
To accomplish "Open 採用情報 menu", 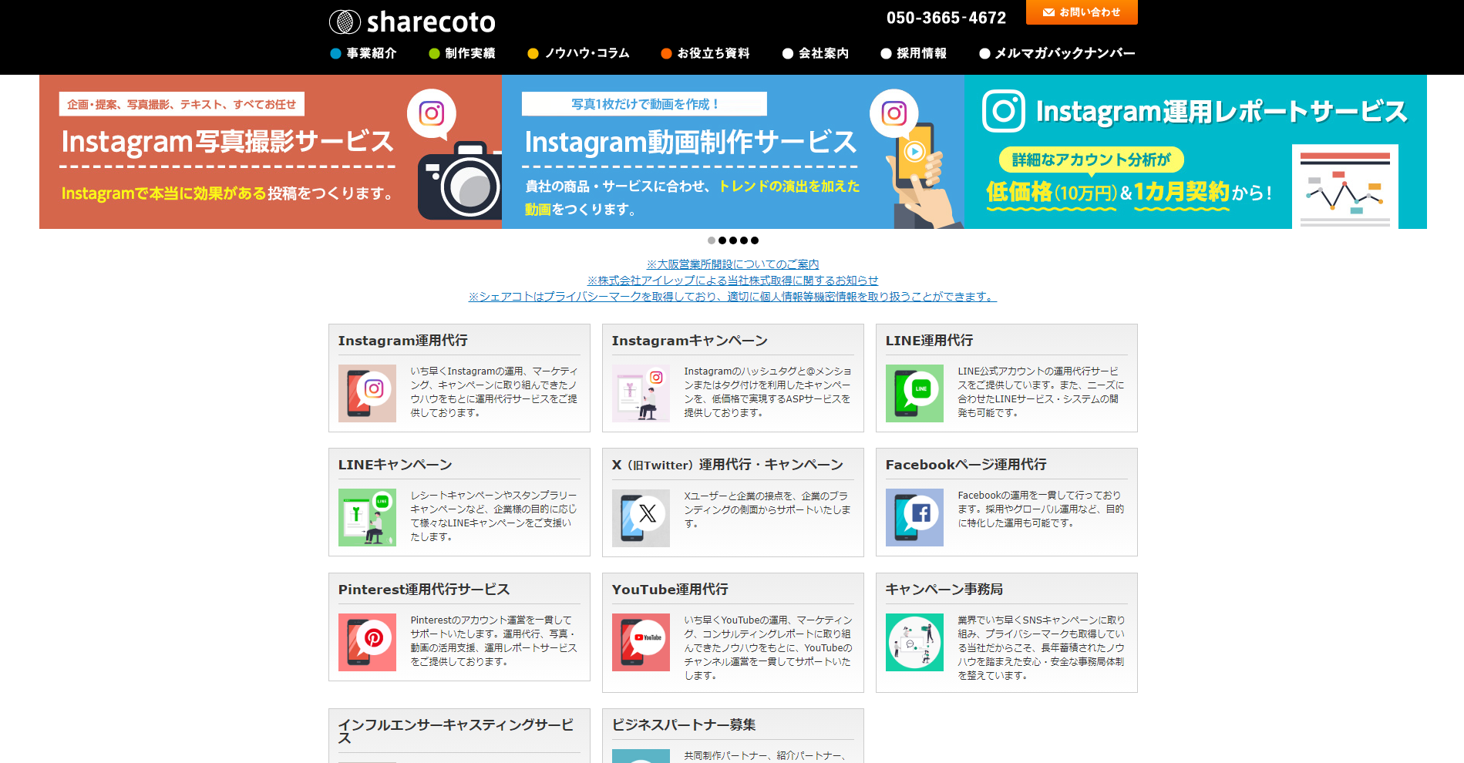I will (x=914, y=53).
